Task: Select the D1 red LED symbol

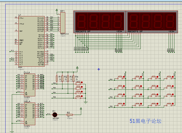Action: coord(54,114)
